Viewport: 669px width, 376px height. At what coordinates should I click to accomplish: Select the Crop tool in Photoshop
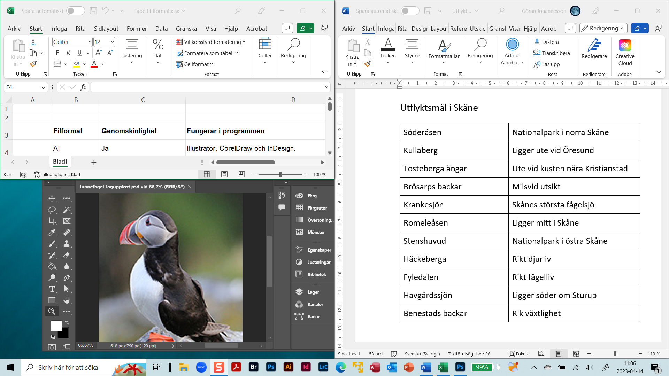pyautogui.click(x=52, y=221)
